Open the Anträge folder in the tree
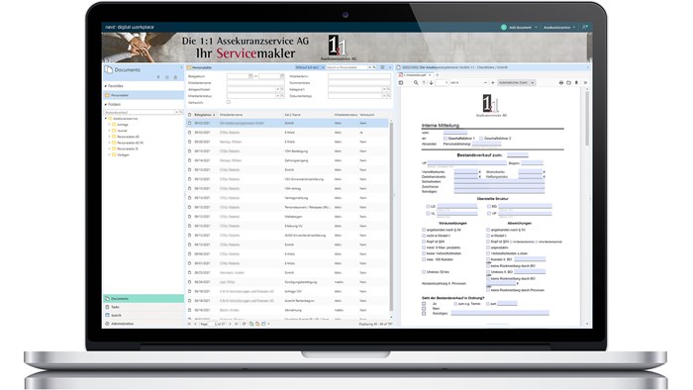This screenshot has height=390, width=693. pos(123,125)
